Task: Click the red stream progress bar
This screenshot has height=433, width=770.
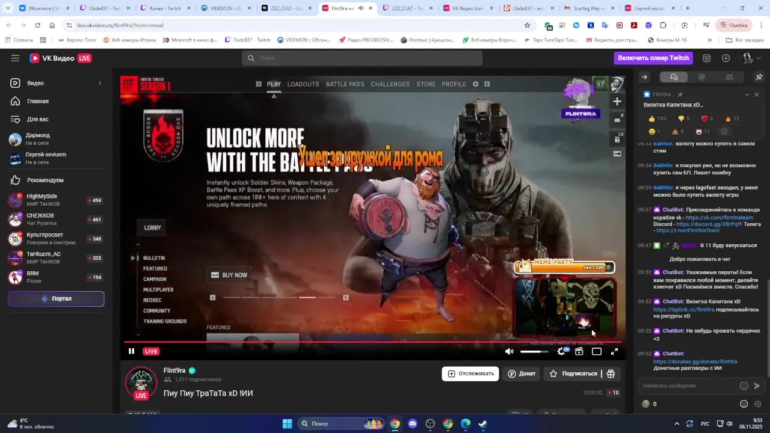Action: point(372,342)
